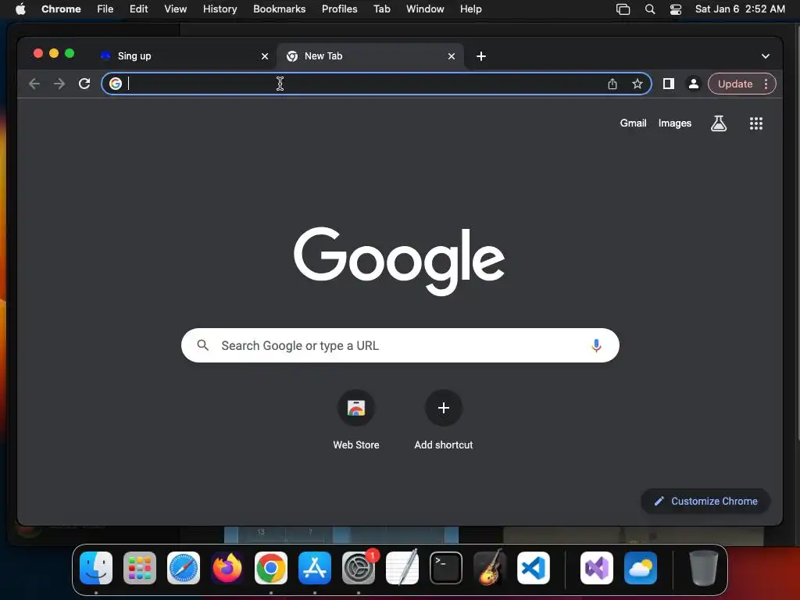Image resolution: width=800 pixels, height=600 pixels.
Task: Select the New Tab tab
Action: point(370,56)
